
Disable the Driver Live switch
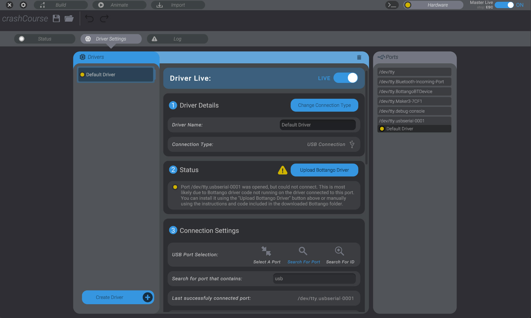346,78
